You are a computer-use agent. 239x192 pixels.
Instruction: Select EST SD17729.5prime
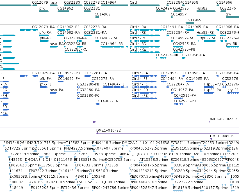[x=6, y=152]
